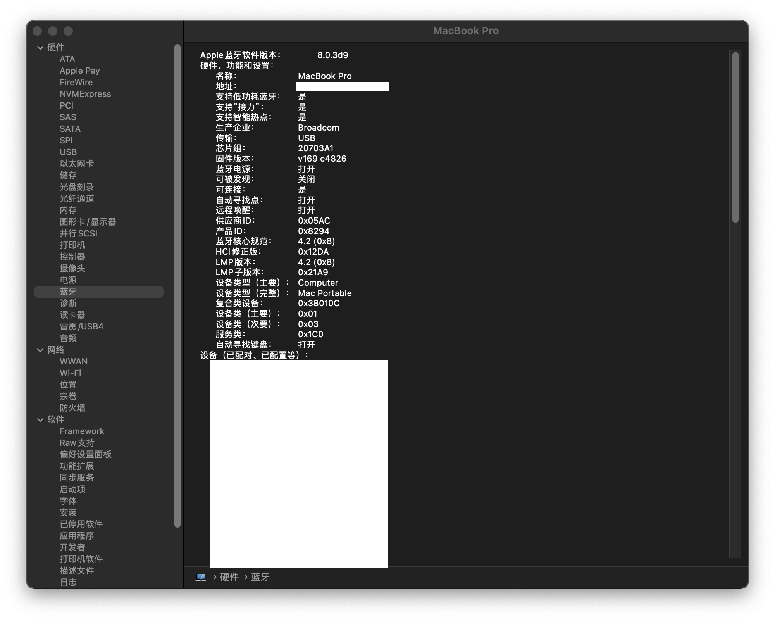Click firmware value v169 c4826
This screenshot has height=621, width=775.
pyautogui.click(x=322, y=159)
